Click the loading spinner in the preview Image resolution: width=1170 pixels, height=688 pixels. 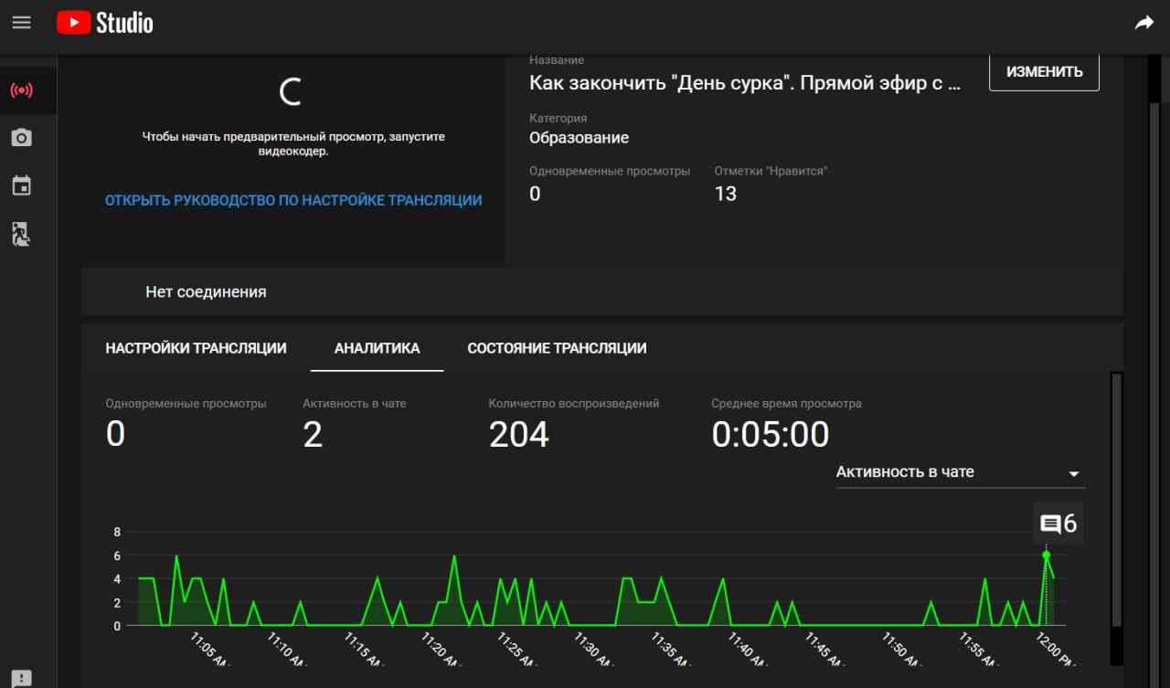pos(291,91)
